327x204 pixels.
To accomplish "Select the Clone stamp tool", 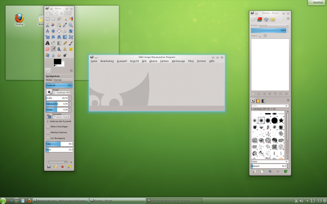I will 65,49.
